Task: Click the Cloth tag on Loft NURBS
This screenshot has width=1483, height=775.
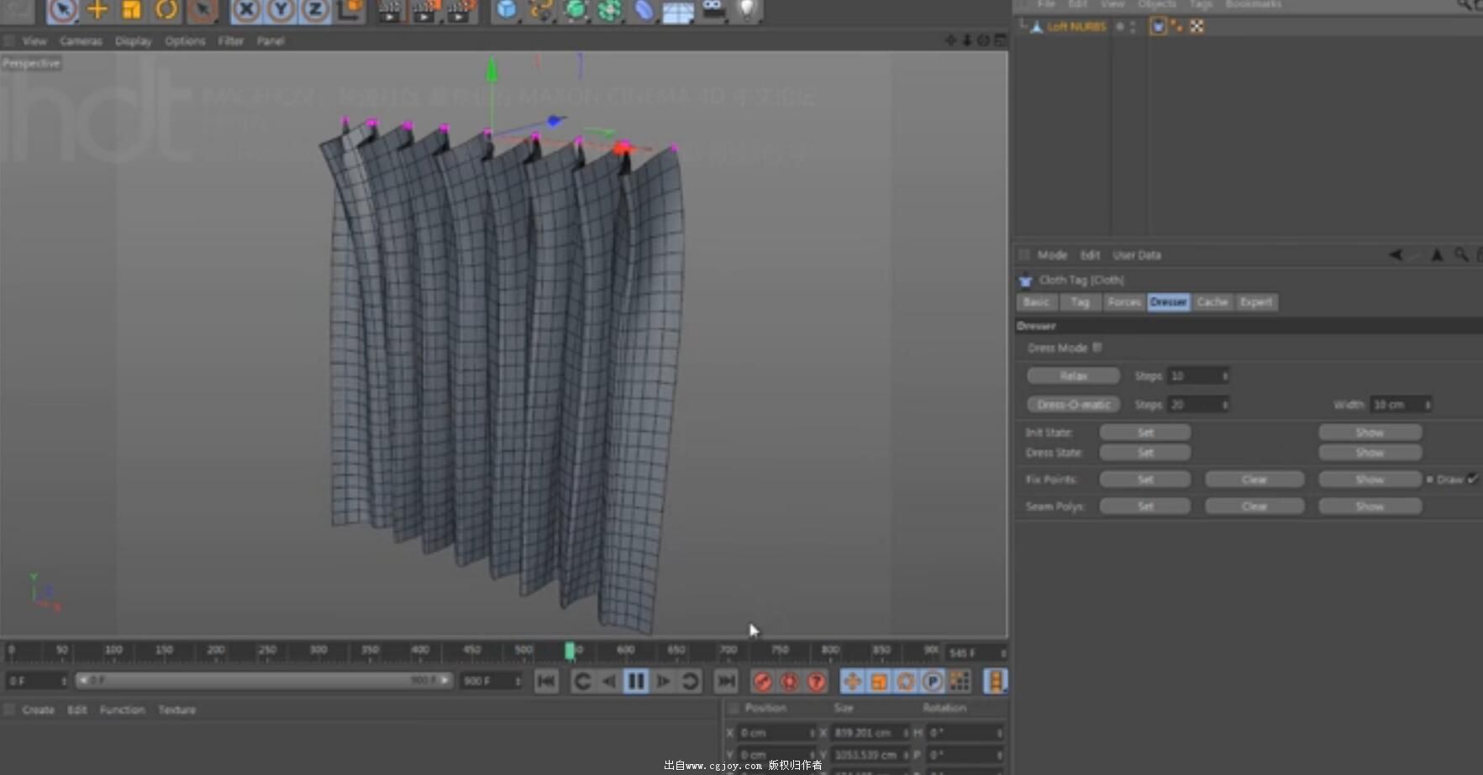Action: (1159, 27)
